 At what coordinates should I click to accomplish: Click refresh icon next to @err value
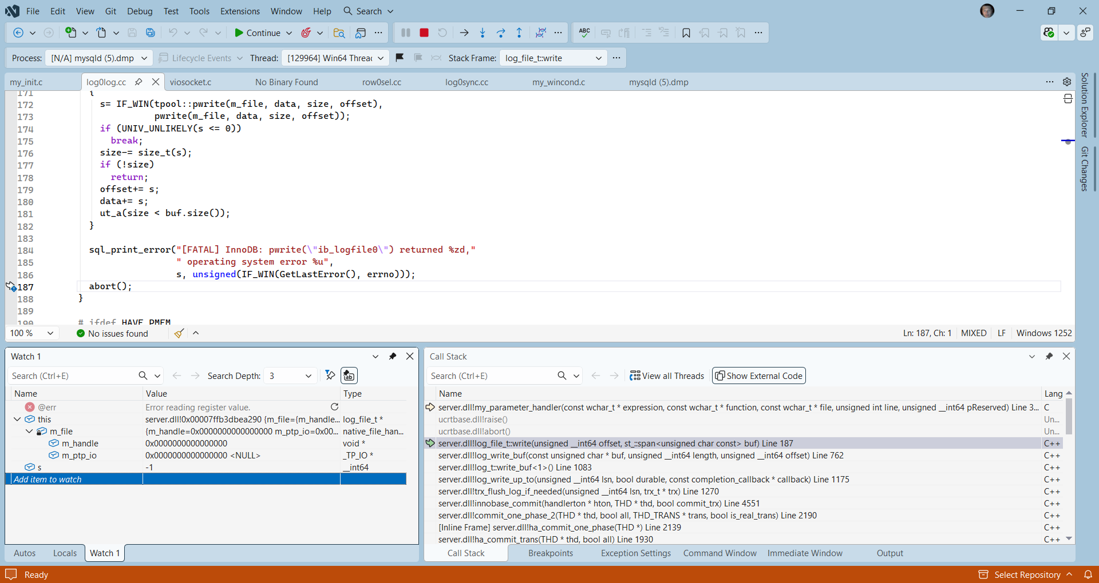point(335,407)
